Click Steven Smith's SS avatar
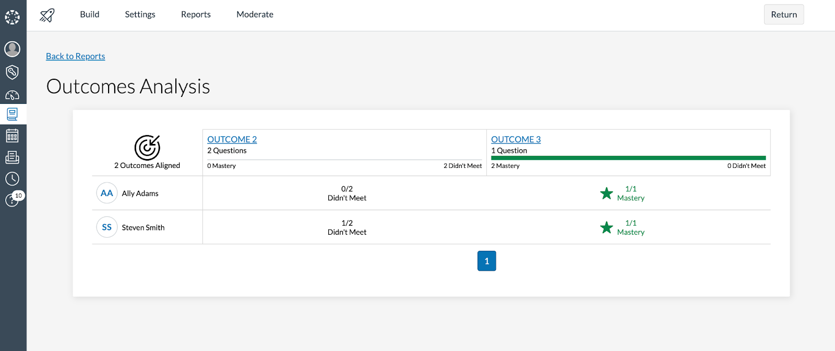The height and width of the screenshot is (351, 835). click(x=107, y=227)
